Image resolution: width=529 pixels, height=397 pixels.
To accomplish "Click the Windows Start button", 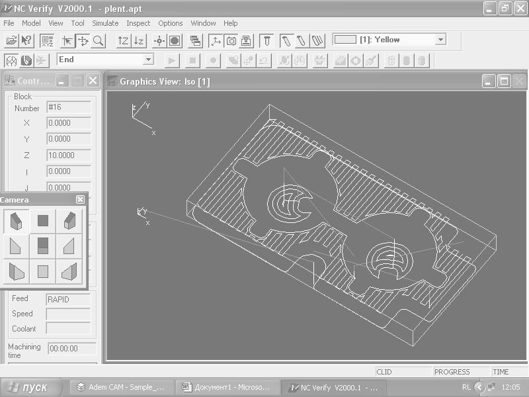I will click(30, 387).
